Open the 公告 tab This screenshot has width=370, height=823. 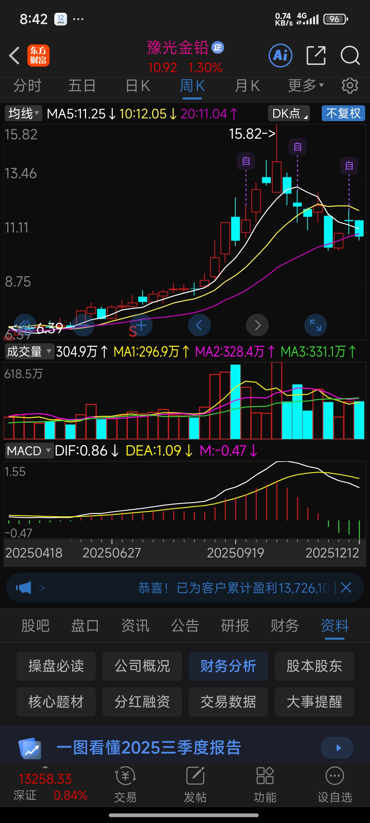(x=185, y=625)
